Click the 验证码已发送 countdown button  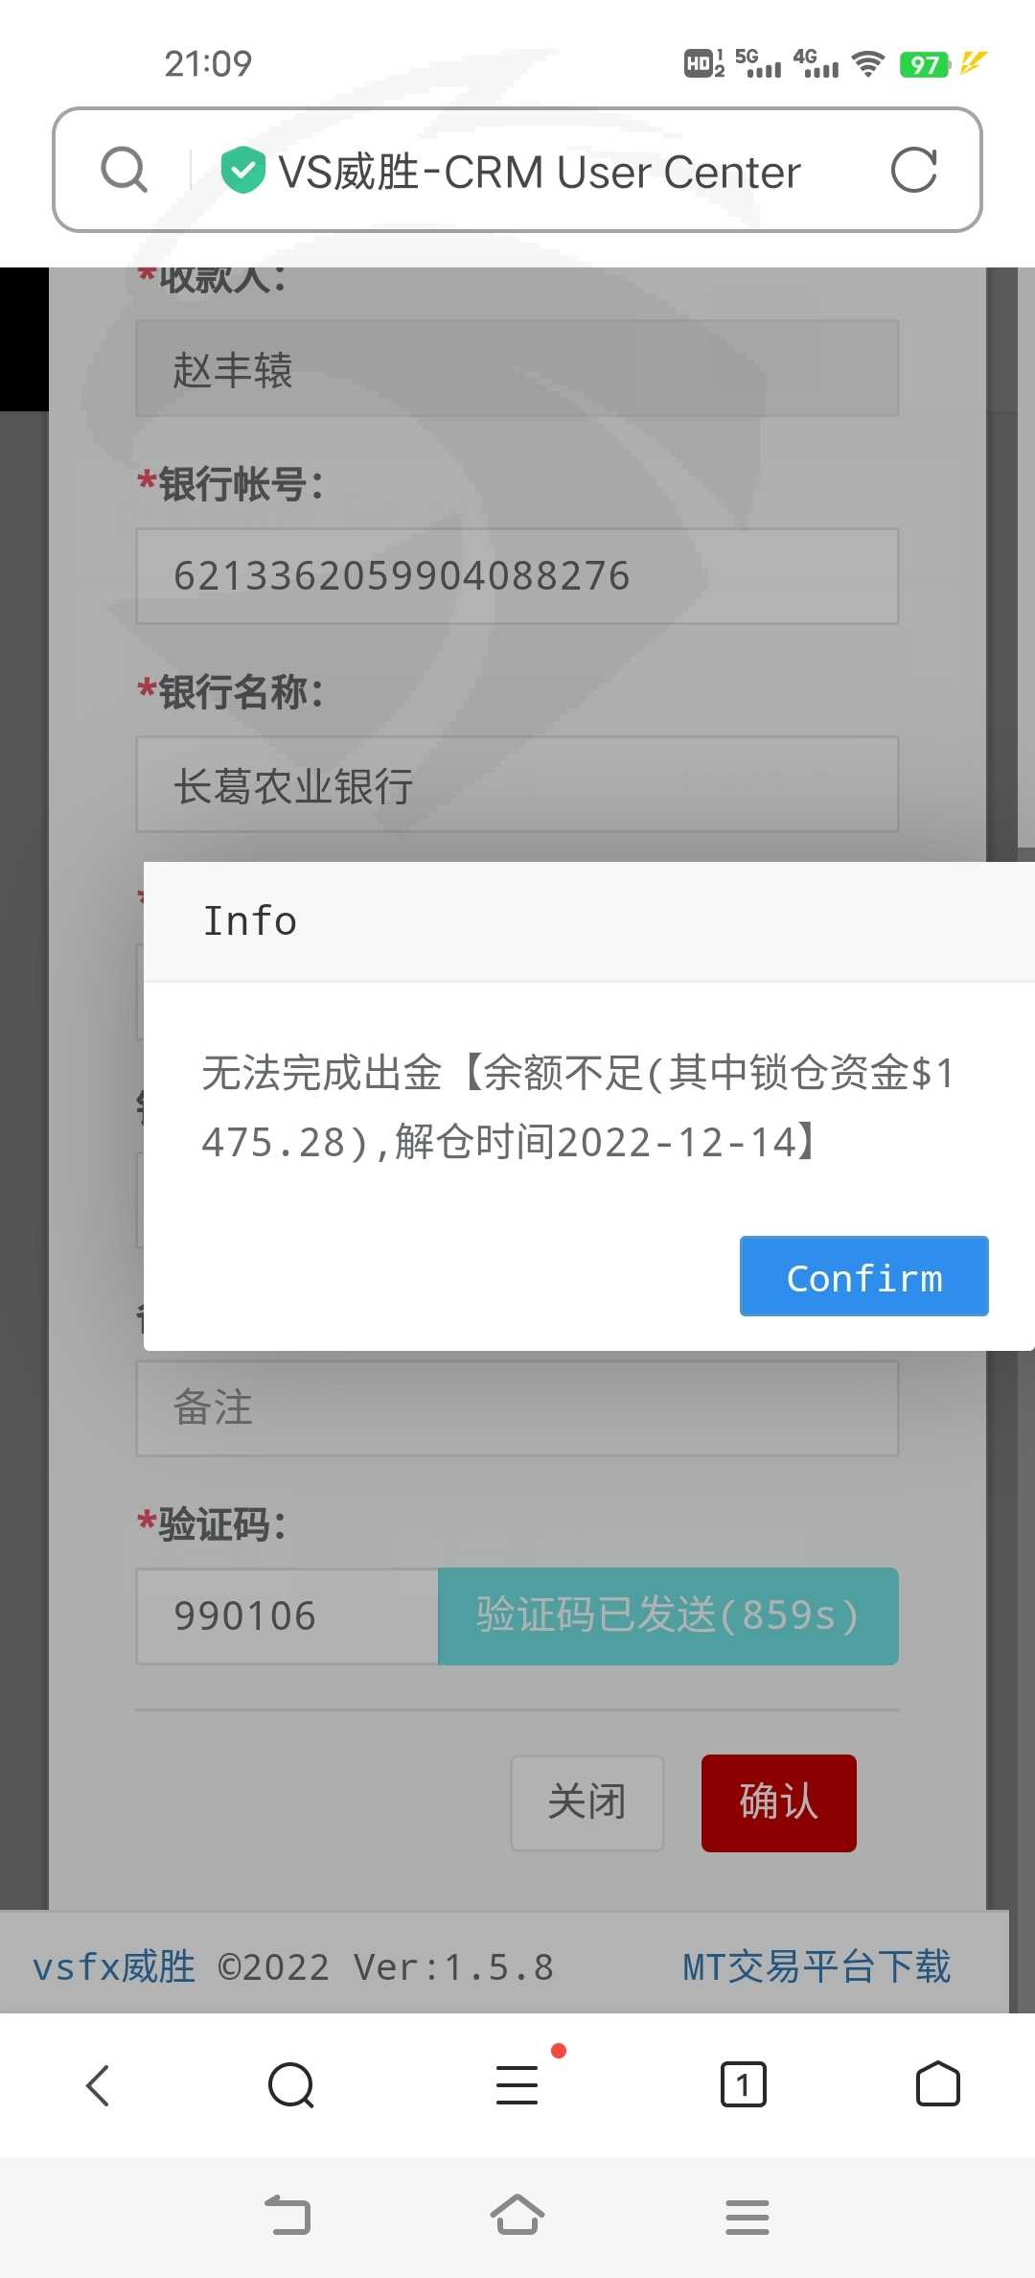(x=668, y=1616)
